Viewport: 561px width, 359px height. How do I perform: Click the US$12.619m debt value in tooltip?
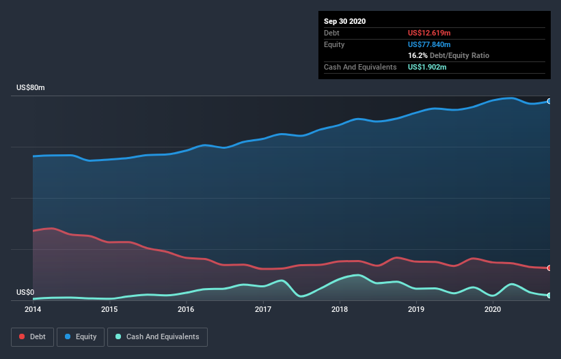[429, 33]
